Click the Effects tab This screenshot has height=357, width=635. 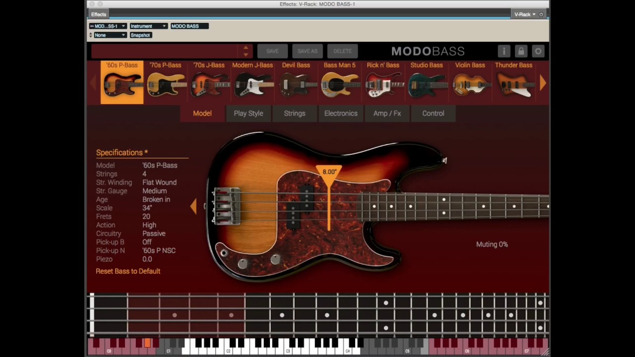pos(99,14)
